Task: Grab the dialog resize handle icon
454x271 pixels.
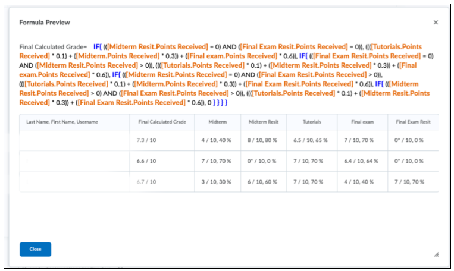Action: (x=436, y=254)
